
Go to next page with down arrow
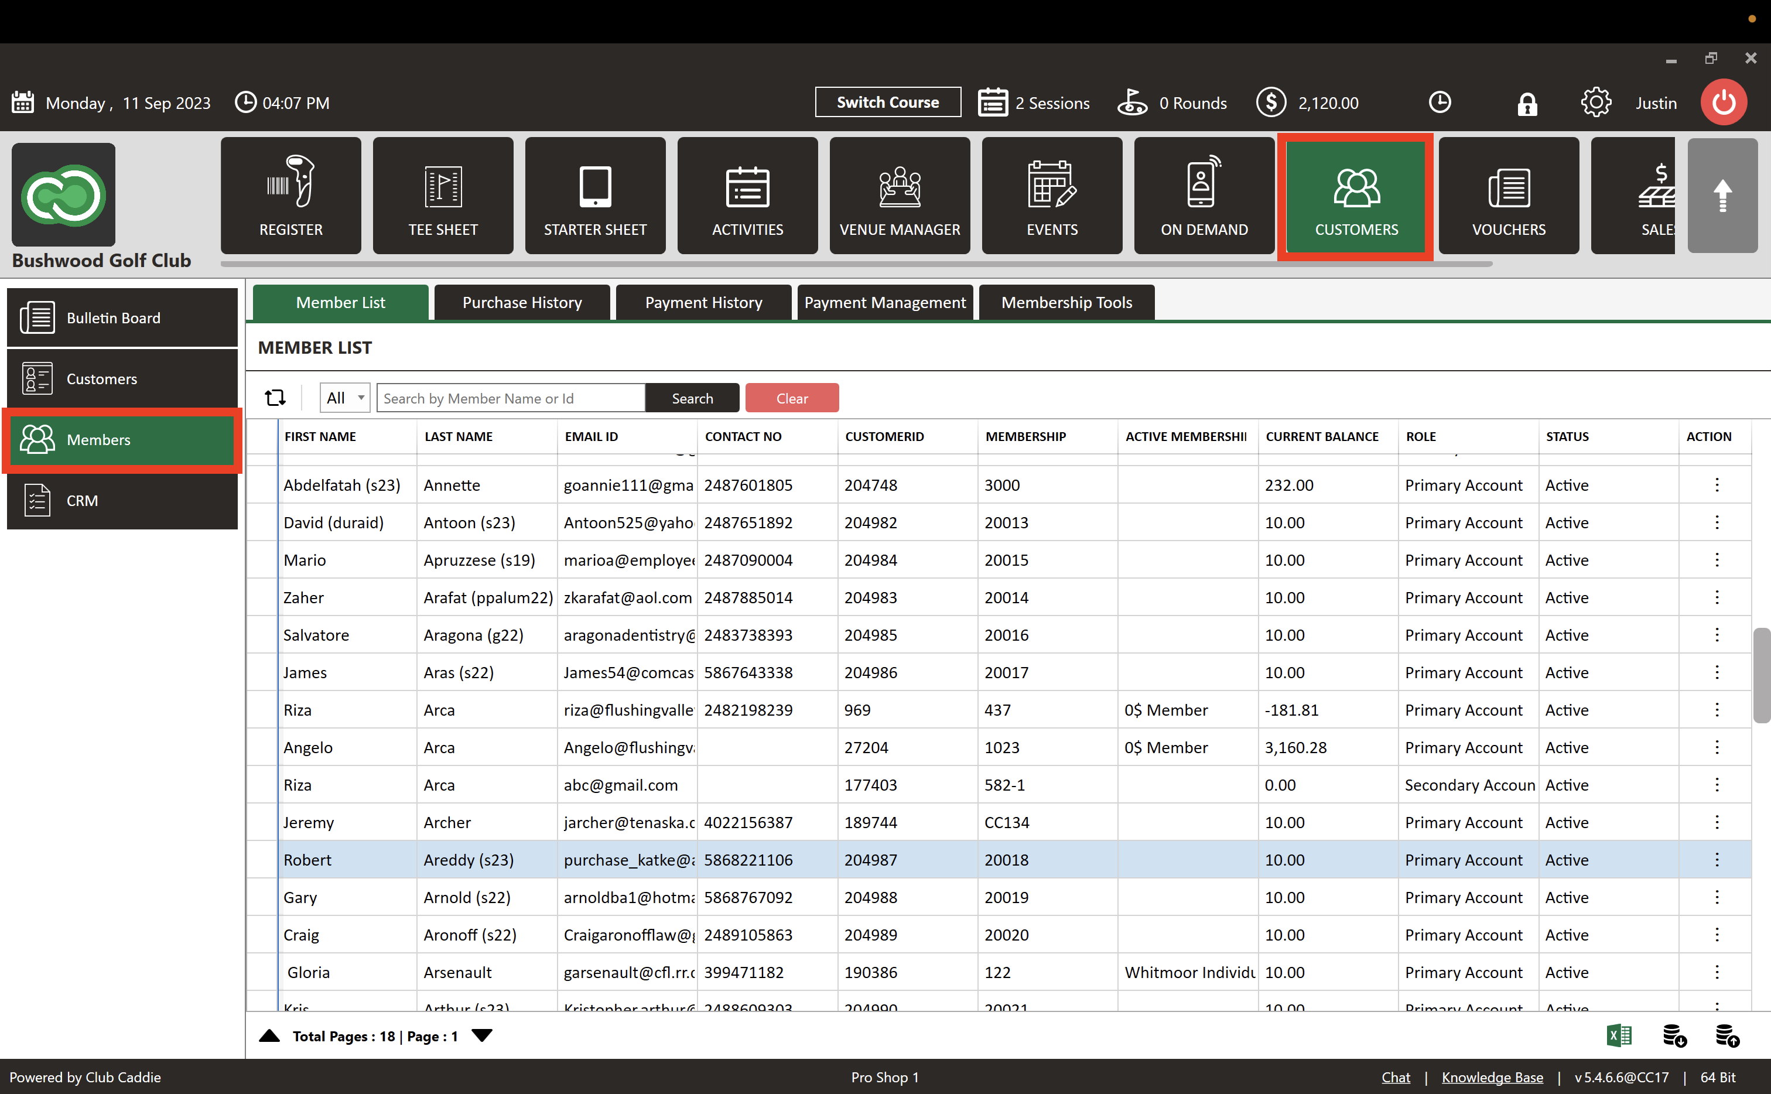(482, 1035)
